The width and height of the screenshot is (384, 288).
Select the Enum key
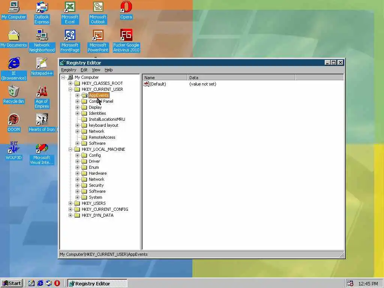[94, 167]
